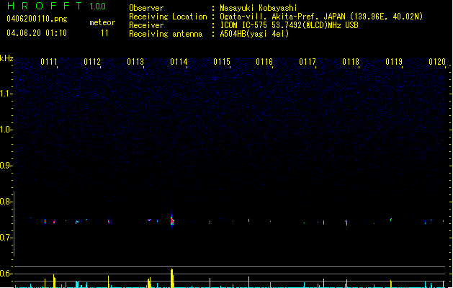
Task: Click the 0.8 kHz axis label
Action: 6,202
